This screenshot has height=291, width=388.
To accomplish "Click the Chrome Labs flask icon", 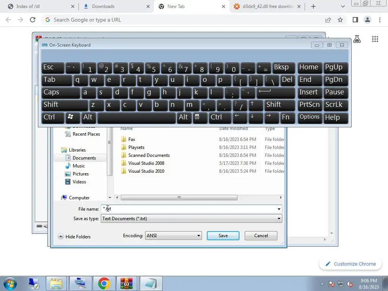I will click(x=357, y=39).
